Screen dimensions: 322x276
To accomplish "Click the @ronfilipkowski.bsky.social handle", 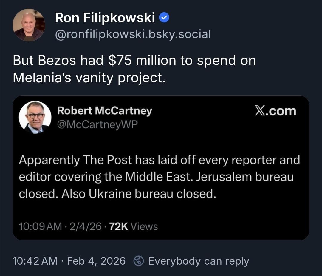I will (133, 34).
